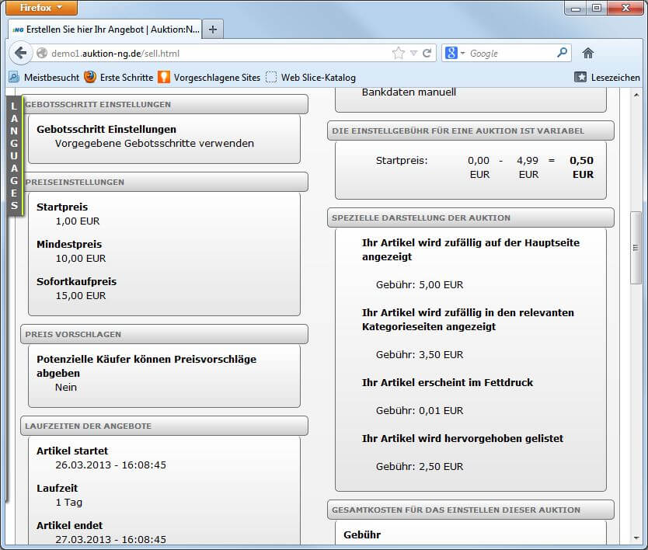648x550 pixels.
Task: Click the Gebühr: 3,50 EUR line
Action: click(420, 354)
